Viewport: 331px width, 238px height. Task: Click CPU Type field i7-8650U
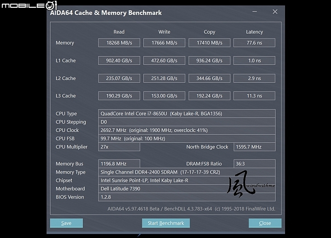tap(187, 113)
